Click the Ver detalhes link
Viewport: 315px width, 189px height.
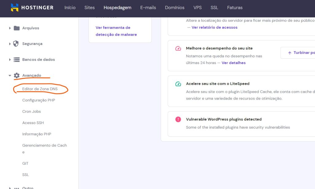[233, 63]
